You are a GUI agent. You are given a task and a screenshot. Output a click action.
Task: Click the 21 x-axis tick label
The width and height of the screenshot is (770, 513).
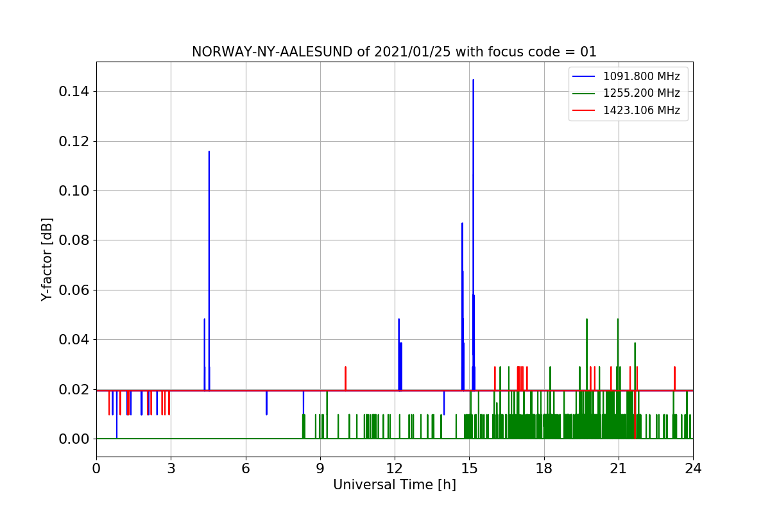click(x=619, y=469)
